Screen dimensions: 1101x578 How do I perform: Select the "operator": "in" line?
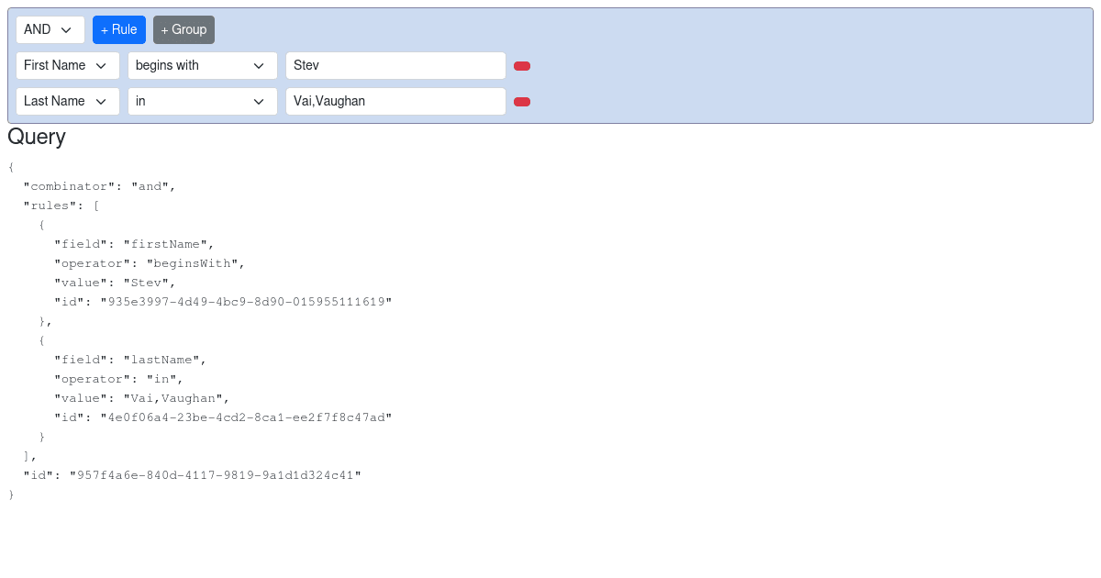119,379
